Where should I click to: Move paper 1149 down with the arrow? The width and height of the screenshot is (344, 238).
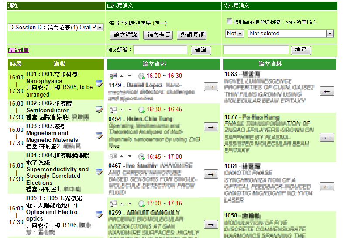click(x=130, y=76)
